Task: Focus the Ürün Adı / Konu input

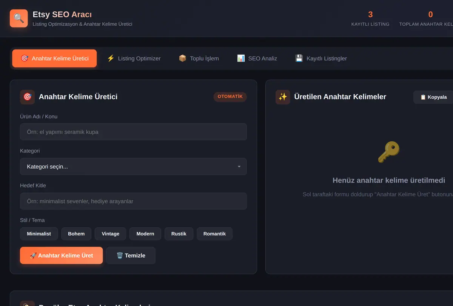Action: (x=133, y=132)
